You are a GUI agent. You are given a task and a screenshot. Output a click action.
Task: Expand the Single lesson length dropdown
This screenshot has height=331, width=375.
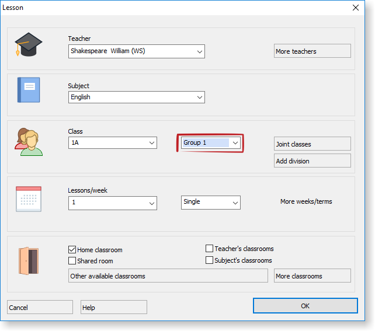tap(235, 203)
